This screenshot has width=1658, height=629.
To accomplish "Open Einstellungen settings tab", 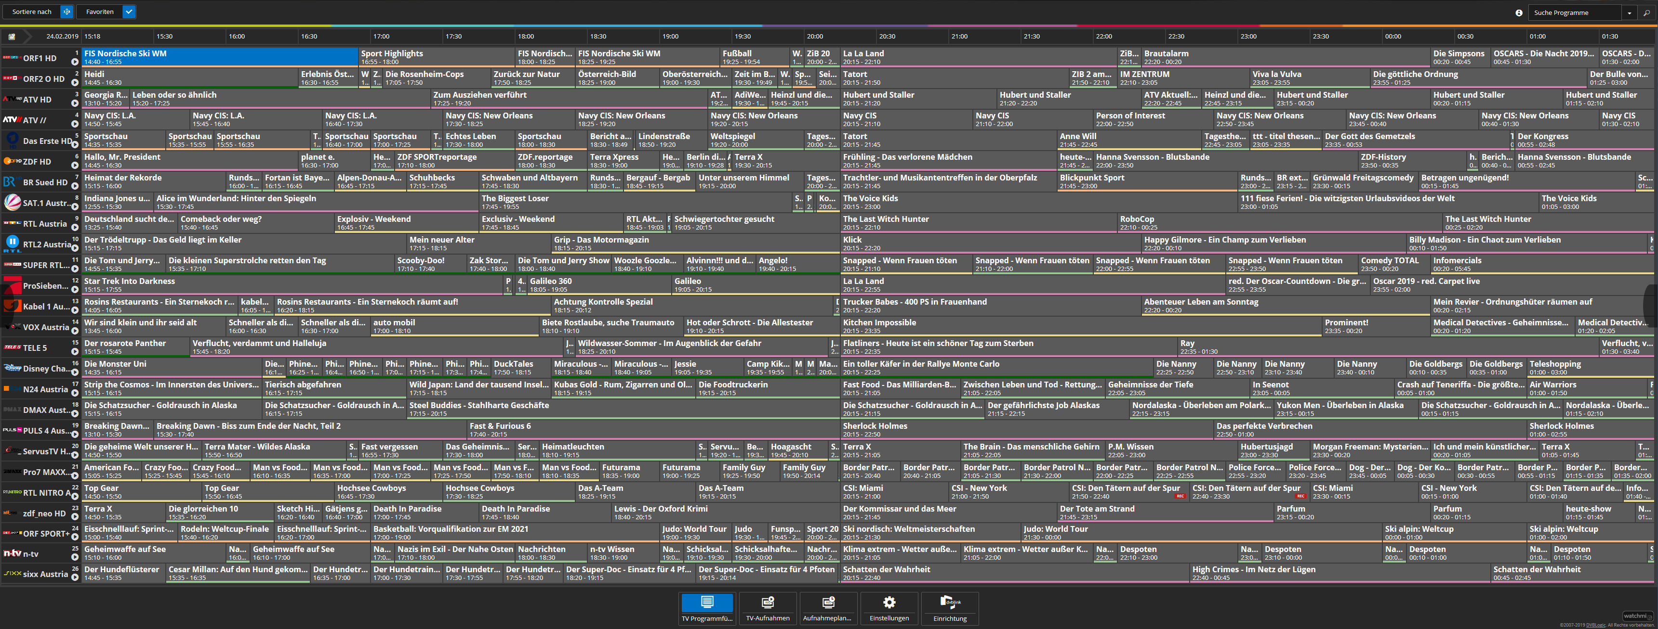I will (889, 608).
